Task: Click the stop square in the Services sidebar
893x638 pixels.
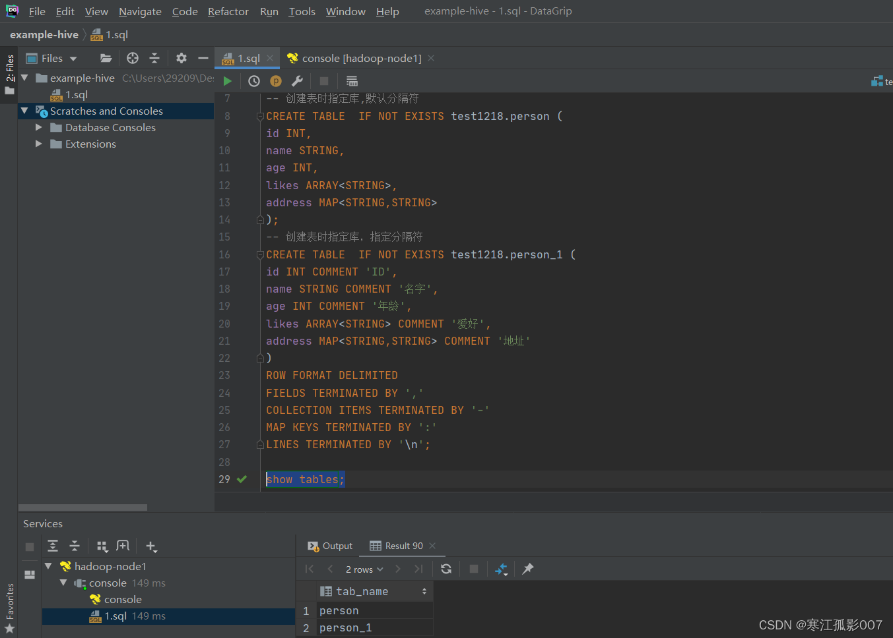Action: pyautogui.click(x=30, y=547)
